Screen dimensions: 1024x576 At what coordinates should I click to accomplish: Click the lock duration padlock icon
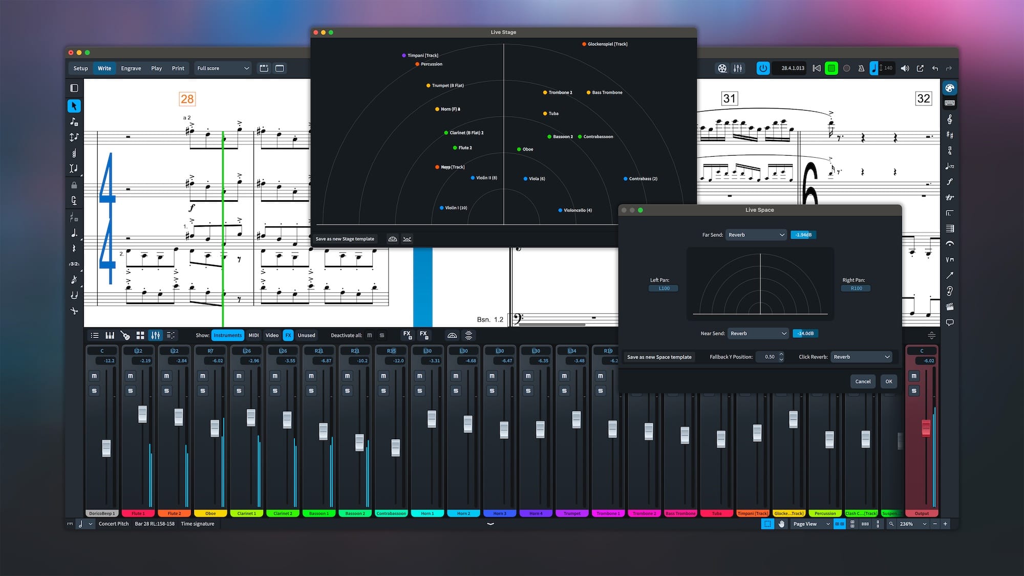coord(74,185)
